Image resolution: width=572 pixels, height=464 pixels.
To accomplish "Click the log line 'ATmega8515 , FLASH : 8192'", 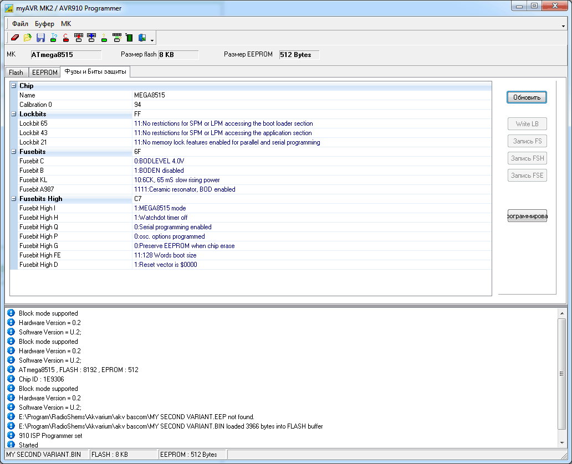I will (x=79, y=370).
